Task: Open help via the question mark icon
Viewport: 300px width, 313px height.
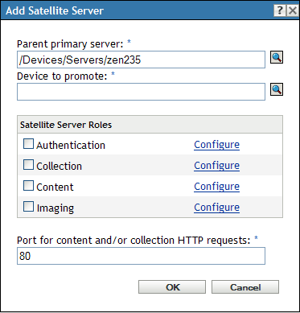Action: tap(280, 10)
